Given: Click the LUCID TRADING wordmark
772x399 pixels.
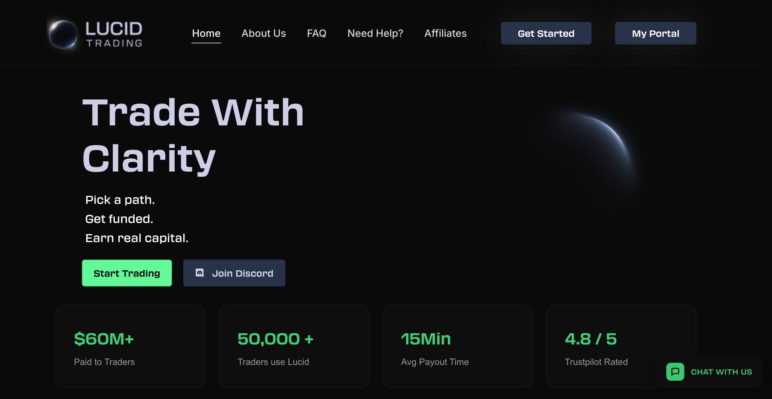Looking at the screenshot, I should [x=114, y=34].
